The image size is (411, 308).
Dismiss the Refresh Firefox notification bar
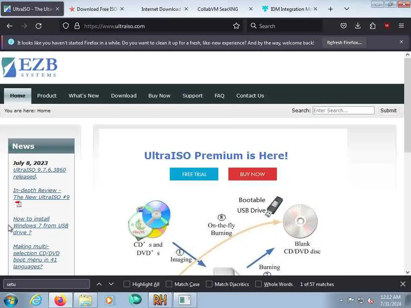pos(401,42)
